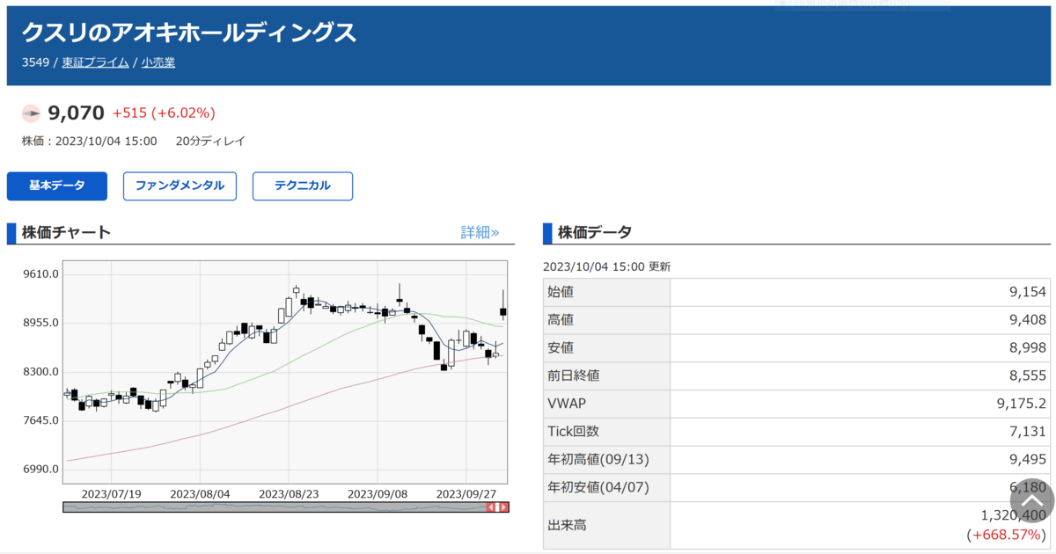This screenshot has height=554, width=1056.
Task: Click the volume change (+668.57%)
Action: pyautogui.click(x=1006, y=535)
